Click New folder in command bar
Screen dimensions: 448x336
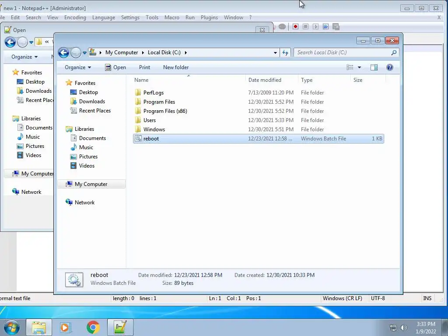(x=176, y=67)
